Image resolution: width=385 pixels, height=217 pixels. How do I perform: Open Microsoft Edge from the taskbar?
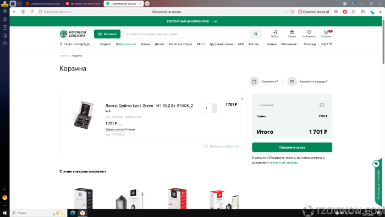click(73, 213)
